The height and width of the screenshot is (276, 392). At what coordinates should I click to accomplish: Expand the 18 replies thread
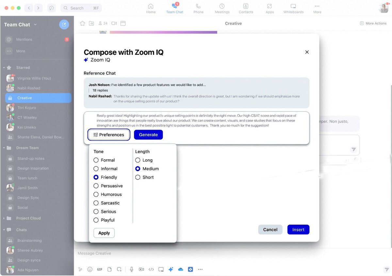(100, 90)
